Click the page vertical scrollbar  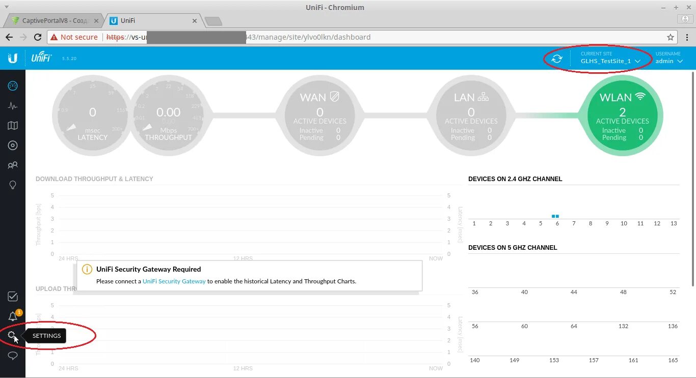(x=693, y=179)
